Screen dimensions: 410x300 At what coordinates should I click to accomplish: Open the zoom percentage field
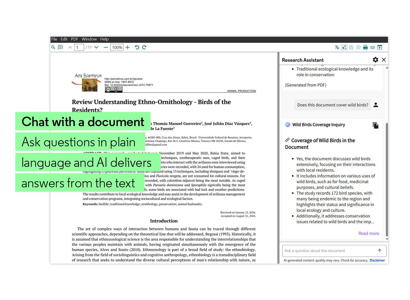pyautogui.click(x=117, y=47)
